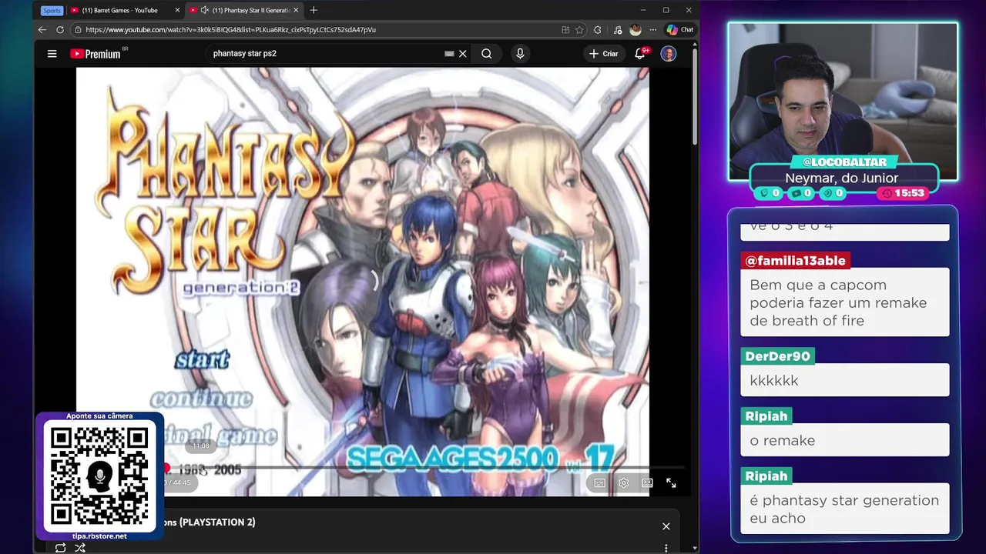Enter fullscreen video mode
The height and width of the screenshot is (554, 986).
[671, 483]
